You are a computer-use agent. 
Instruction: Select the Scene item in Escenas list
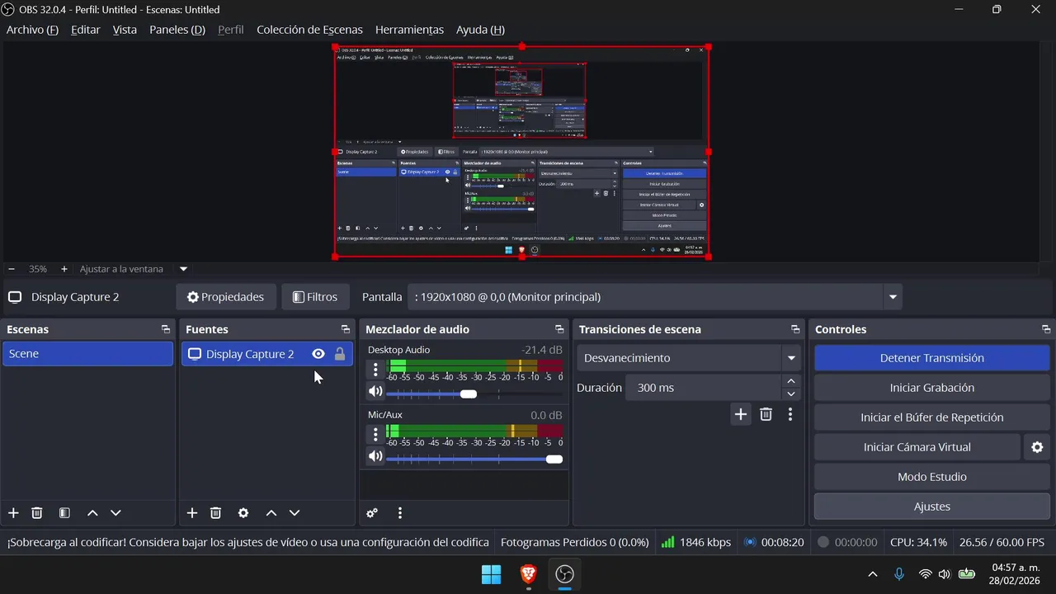pos(87,354)
